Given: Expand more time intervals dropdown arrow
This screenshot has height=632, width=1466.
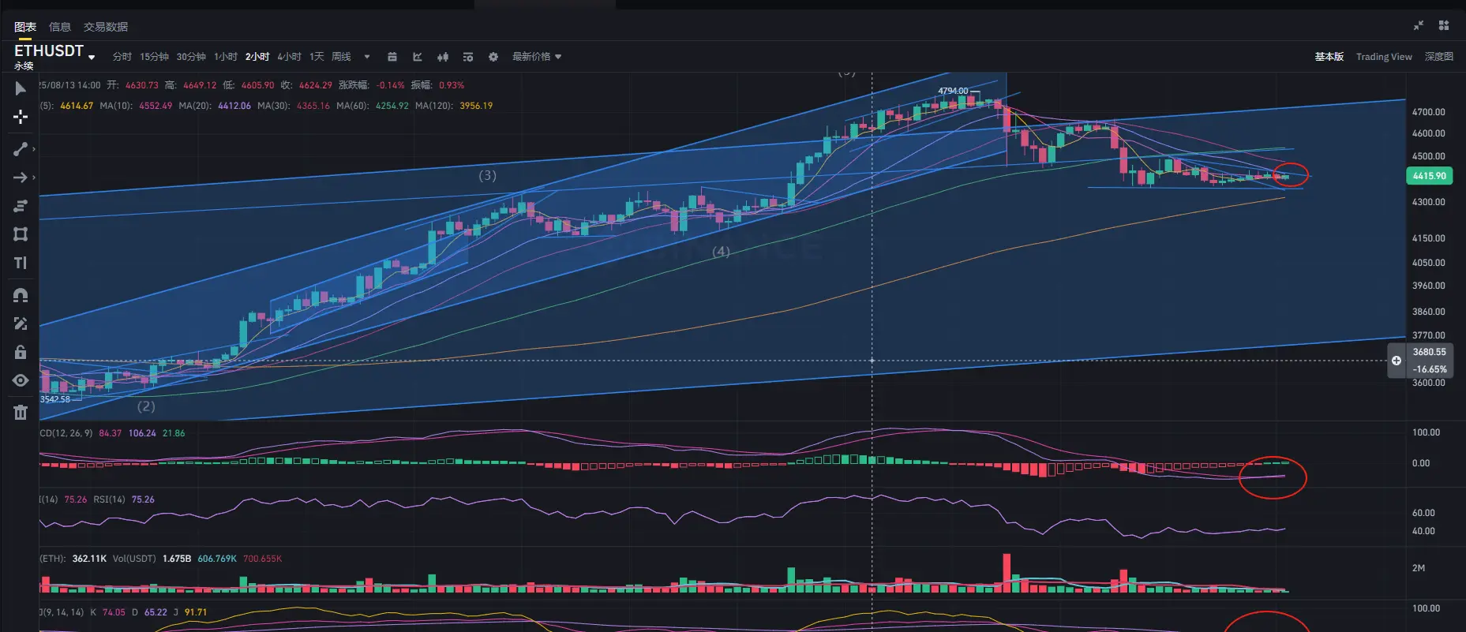Looking at the screenshot, I should point(367,57).
